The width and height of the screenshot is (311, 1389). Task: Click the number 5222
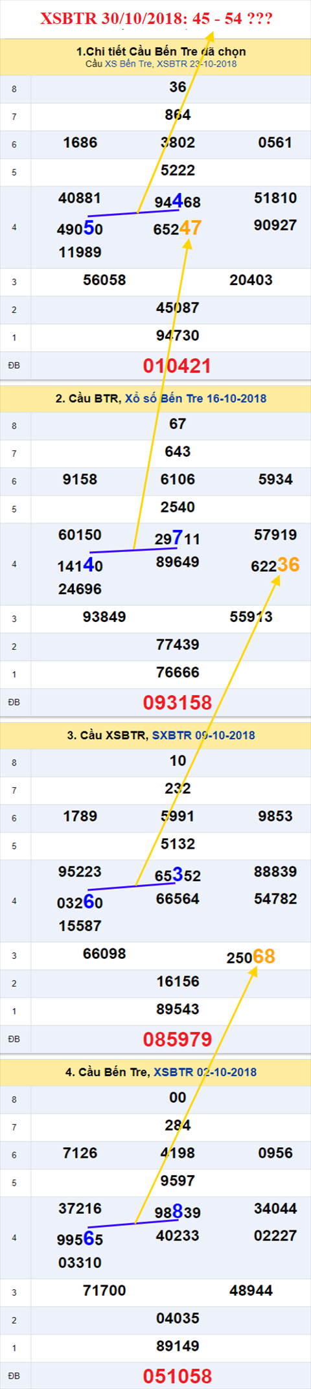(x=178, y=170)
